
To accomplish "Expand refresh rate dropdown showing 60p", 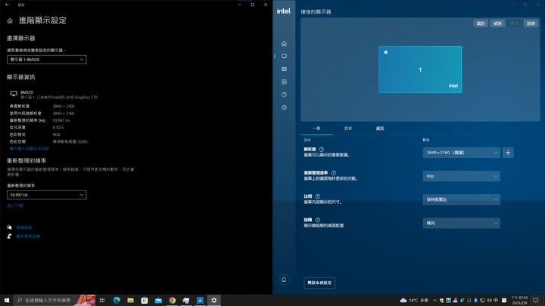I will coord(461,176).
